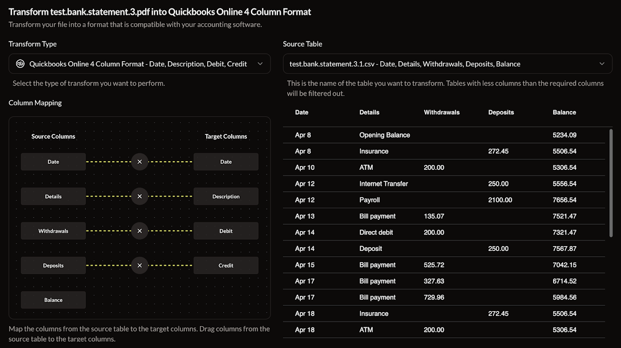621x348 pixels.
Task: Click the Balance table column header
Action: (564, 112)
